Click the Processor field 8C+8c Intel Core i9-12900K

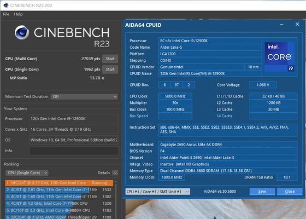coord(210,41)
